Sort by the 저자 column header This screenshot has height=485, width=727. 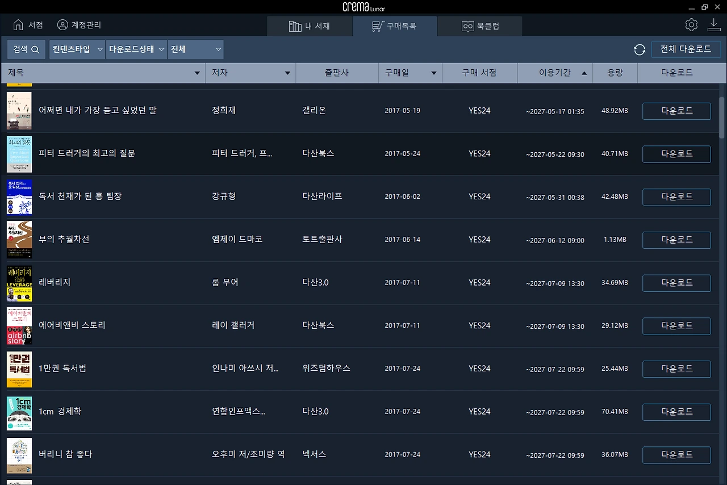coord(250,73)
